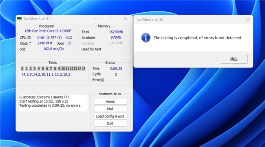Click the x12 core count value
Image resolution: width=265 pixels, height=147 pixels.
tap(69, 37)
